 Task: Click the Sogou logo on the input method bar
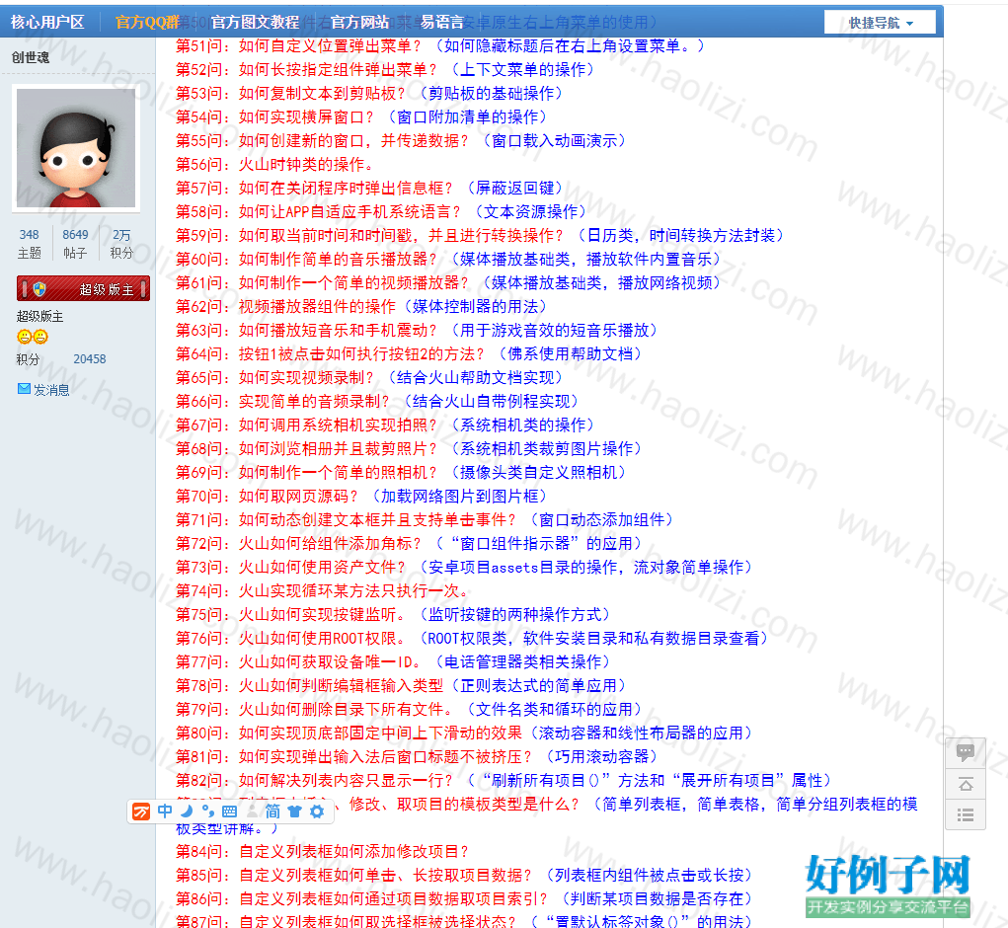coord(141,812)
